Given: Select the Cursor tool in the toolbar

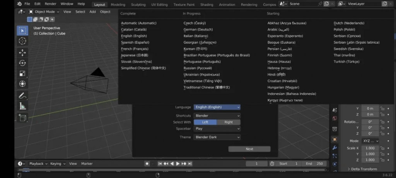Looking at the screenshot, I should (x=22, y=41).
